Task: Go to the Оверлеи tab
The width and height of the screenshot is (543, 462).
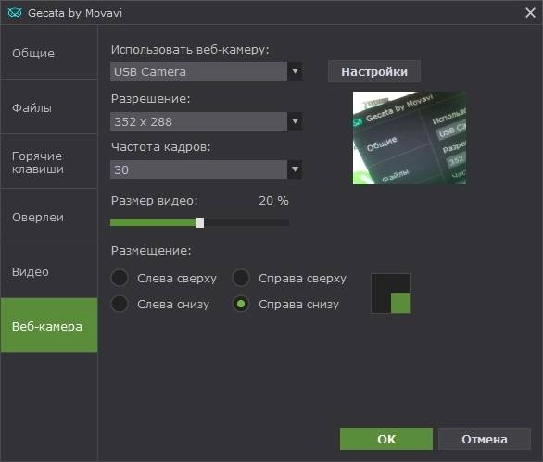Action: 49,217
